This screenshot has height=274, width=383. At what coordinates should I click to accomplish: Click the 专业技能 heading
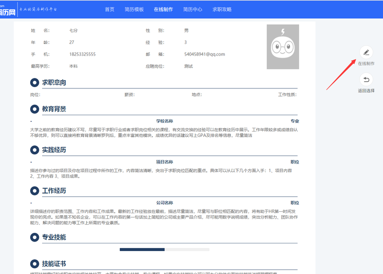[x=54, y=237]
